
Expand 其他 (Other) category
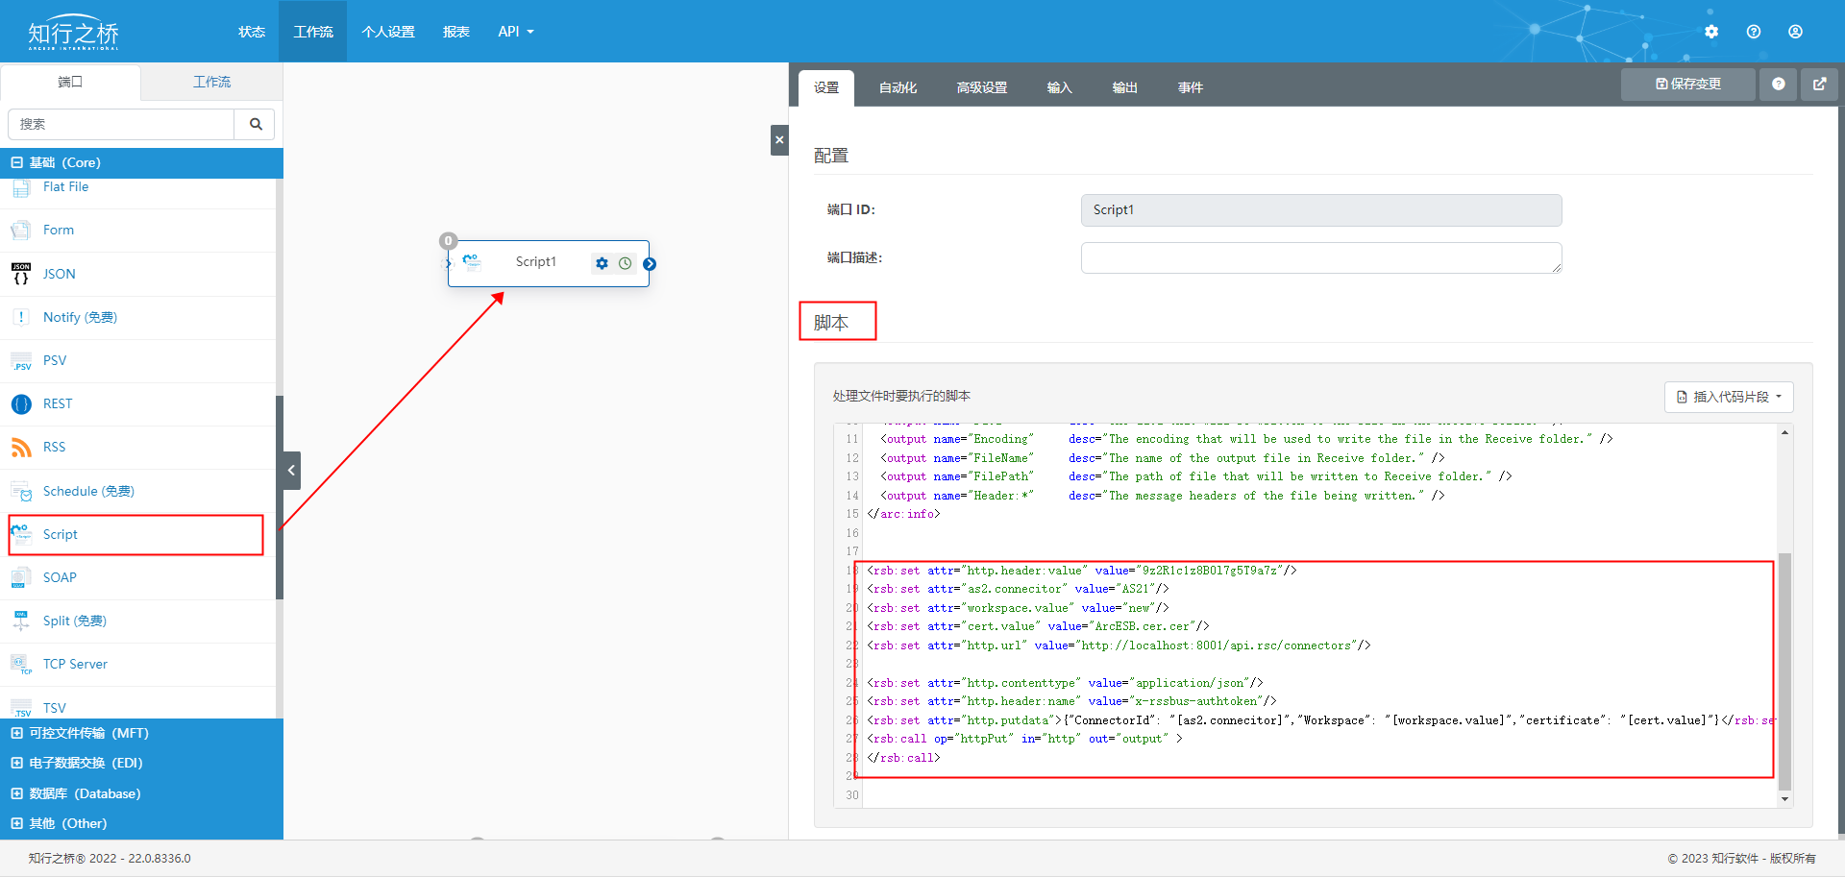(x=17, y=823)
